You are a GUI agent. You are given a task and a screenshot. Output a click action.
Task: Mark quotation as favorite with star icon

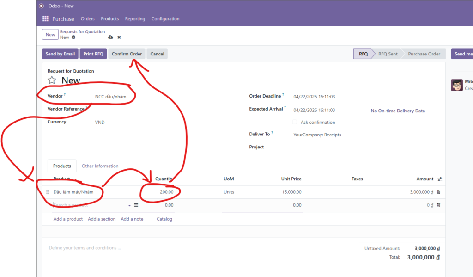[x=52, y=80]
